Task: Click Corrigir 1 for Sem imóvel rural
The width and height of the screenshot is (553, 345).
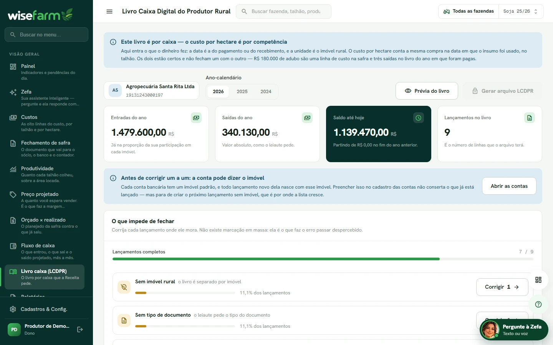Action: pos(502,287)
